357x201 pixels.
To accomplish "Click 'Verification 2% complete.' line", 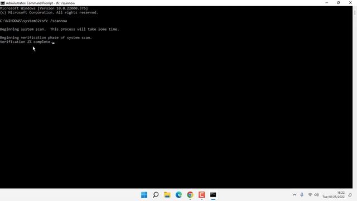I will 26,42.
